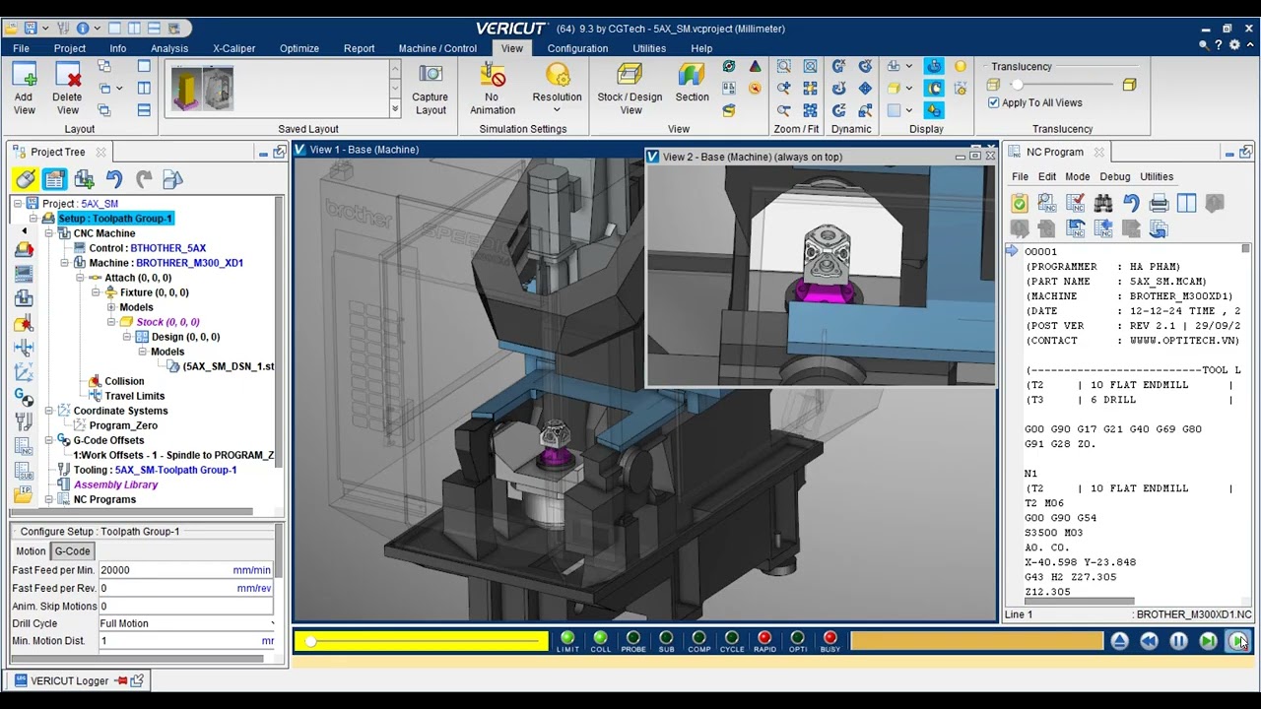Open the File menu
The width and height of the screenshot is (1261, 709).
(21, 48)
